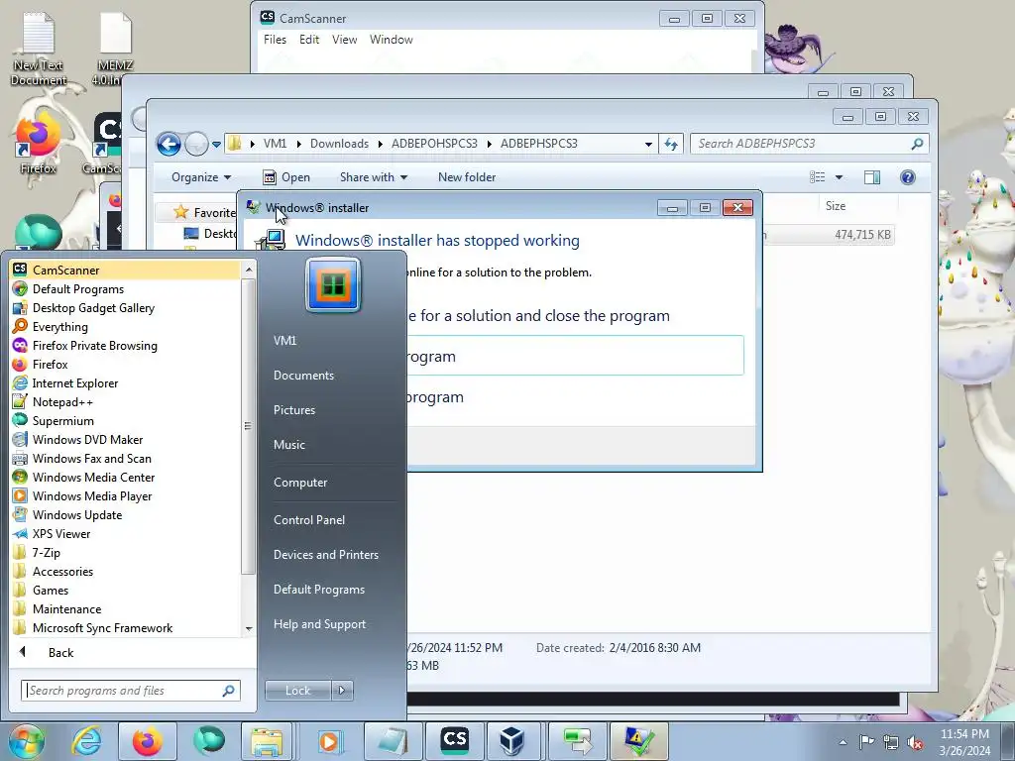The height and width of the screenshot is (761, 1015).
Task: Open Windows Media Player from the Start menu
Action: pos(125,495)
